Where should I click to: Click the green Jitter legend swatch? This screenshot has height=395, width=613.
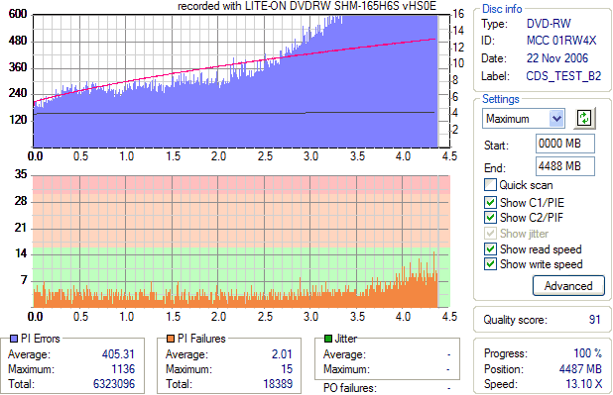[328, 339]
